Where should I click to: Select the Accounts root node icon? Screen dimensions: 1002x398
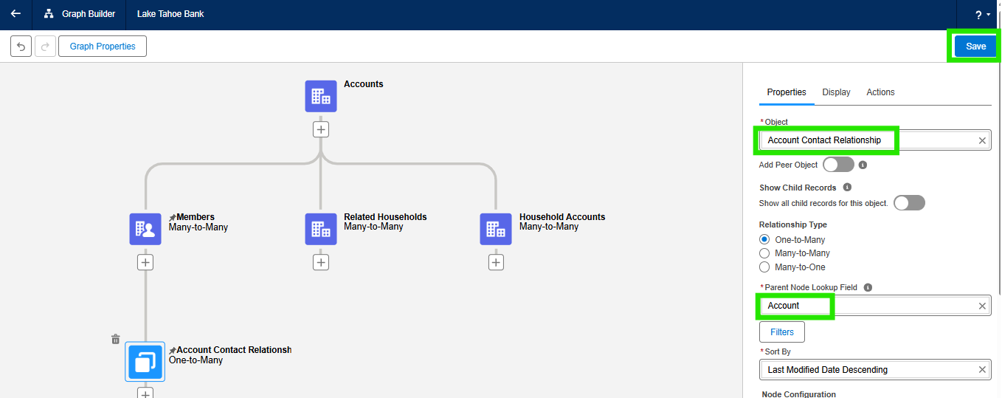point(321,96)
